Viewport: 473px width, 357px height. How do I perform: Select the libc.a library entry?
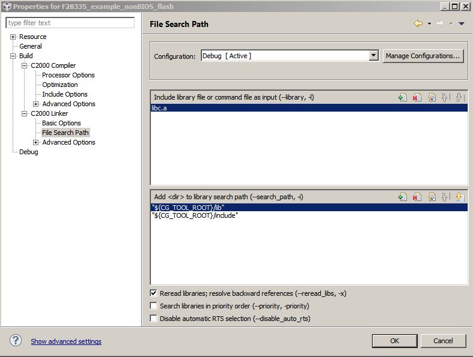tap(309, 108)
